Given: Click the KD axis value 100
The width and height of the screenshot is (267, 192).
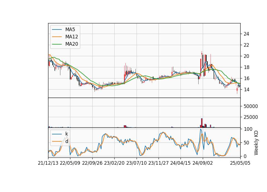Looking at the screenshot, I should (248, 129).
